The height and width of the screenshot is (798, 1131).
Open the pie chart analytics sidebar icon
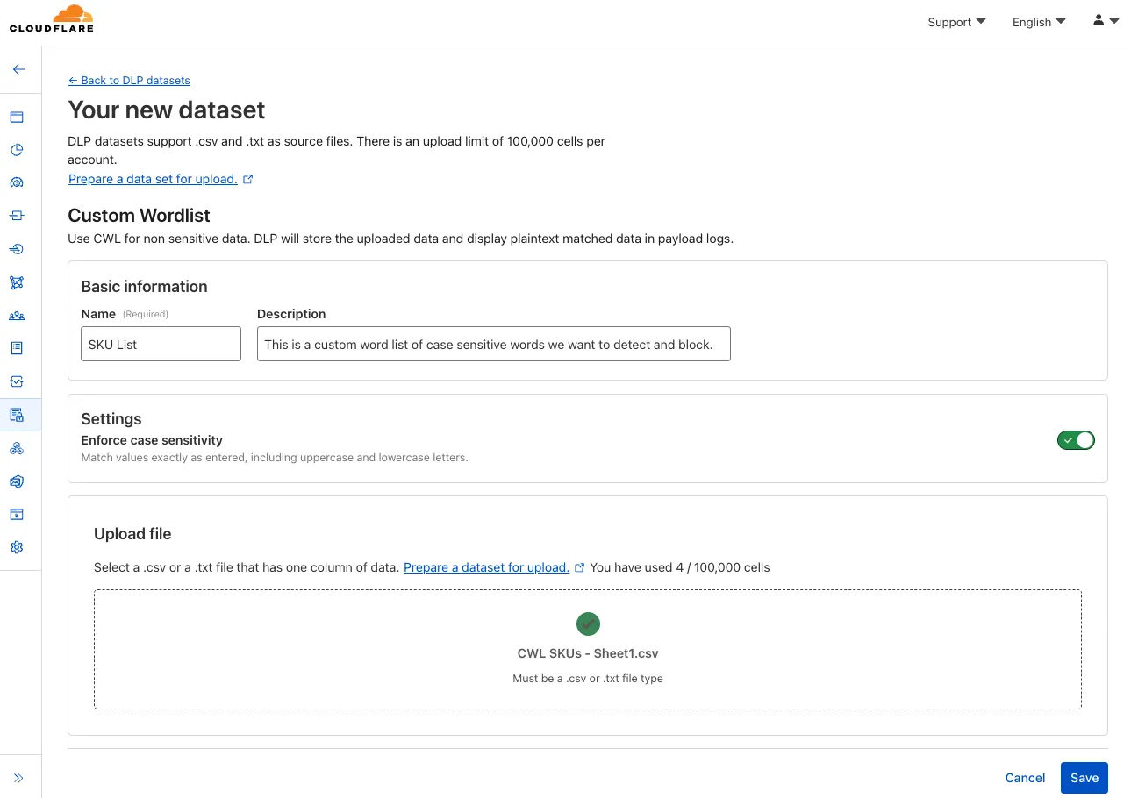point(17,150)
